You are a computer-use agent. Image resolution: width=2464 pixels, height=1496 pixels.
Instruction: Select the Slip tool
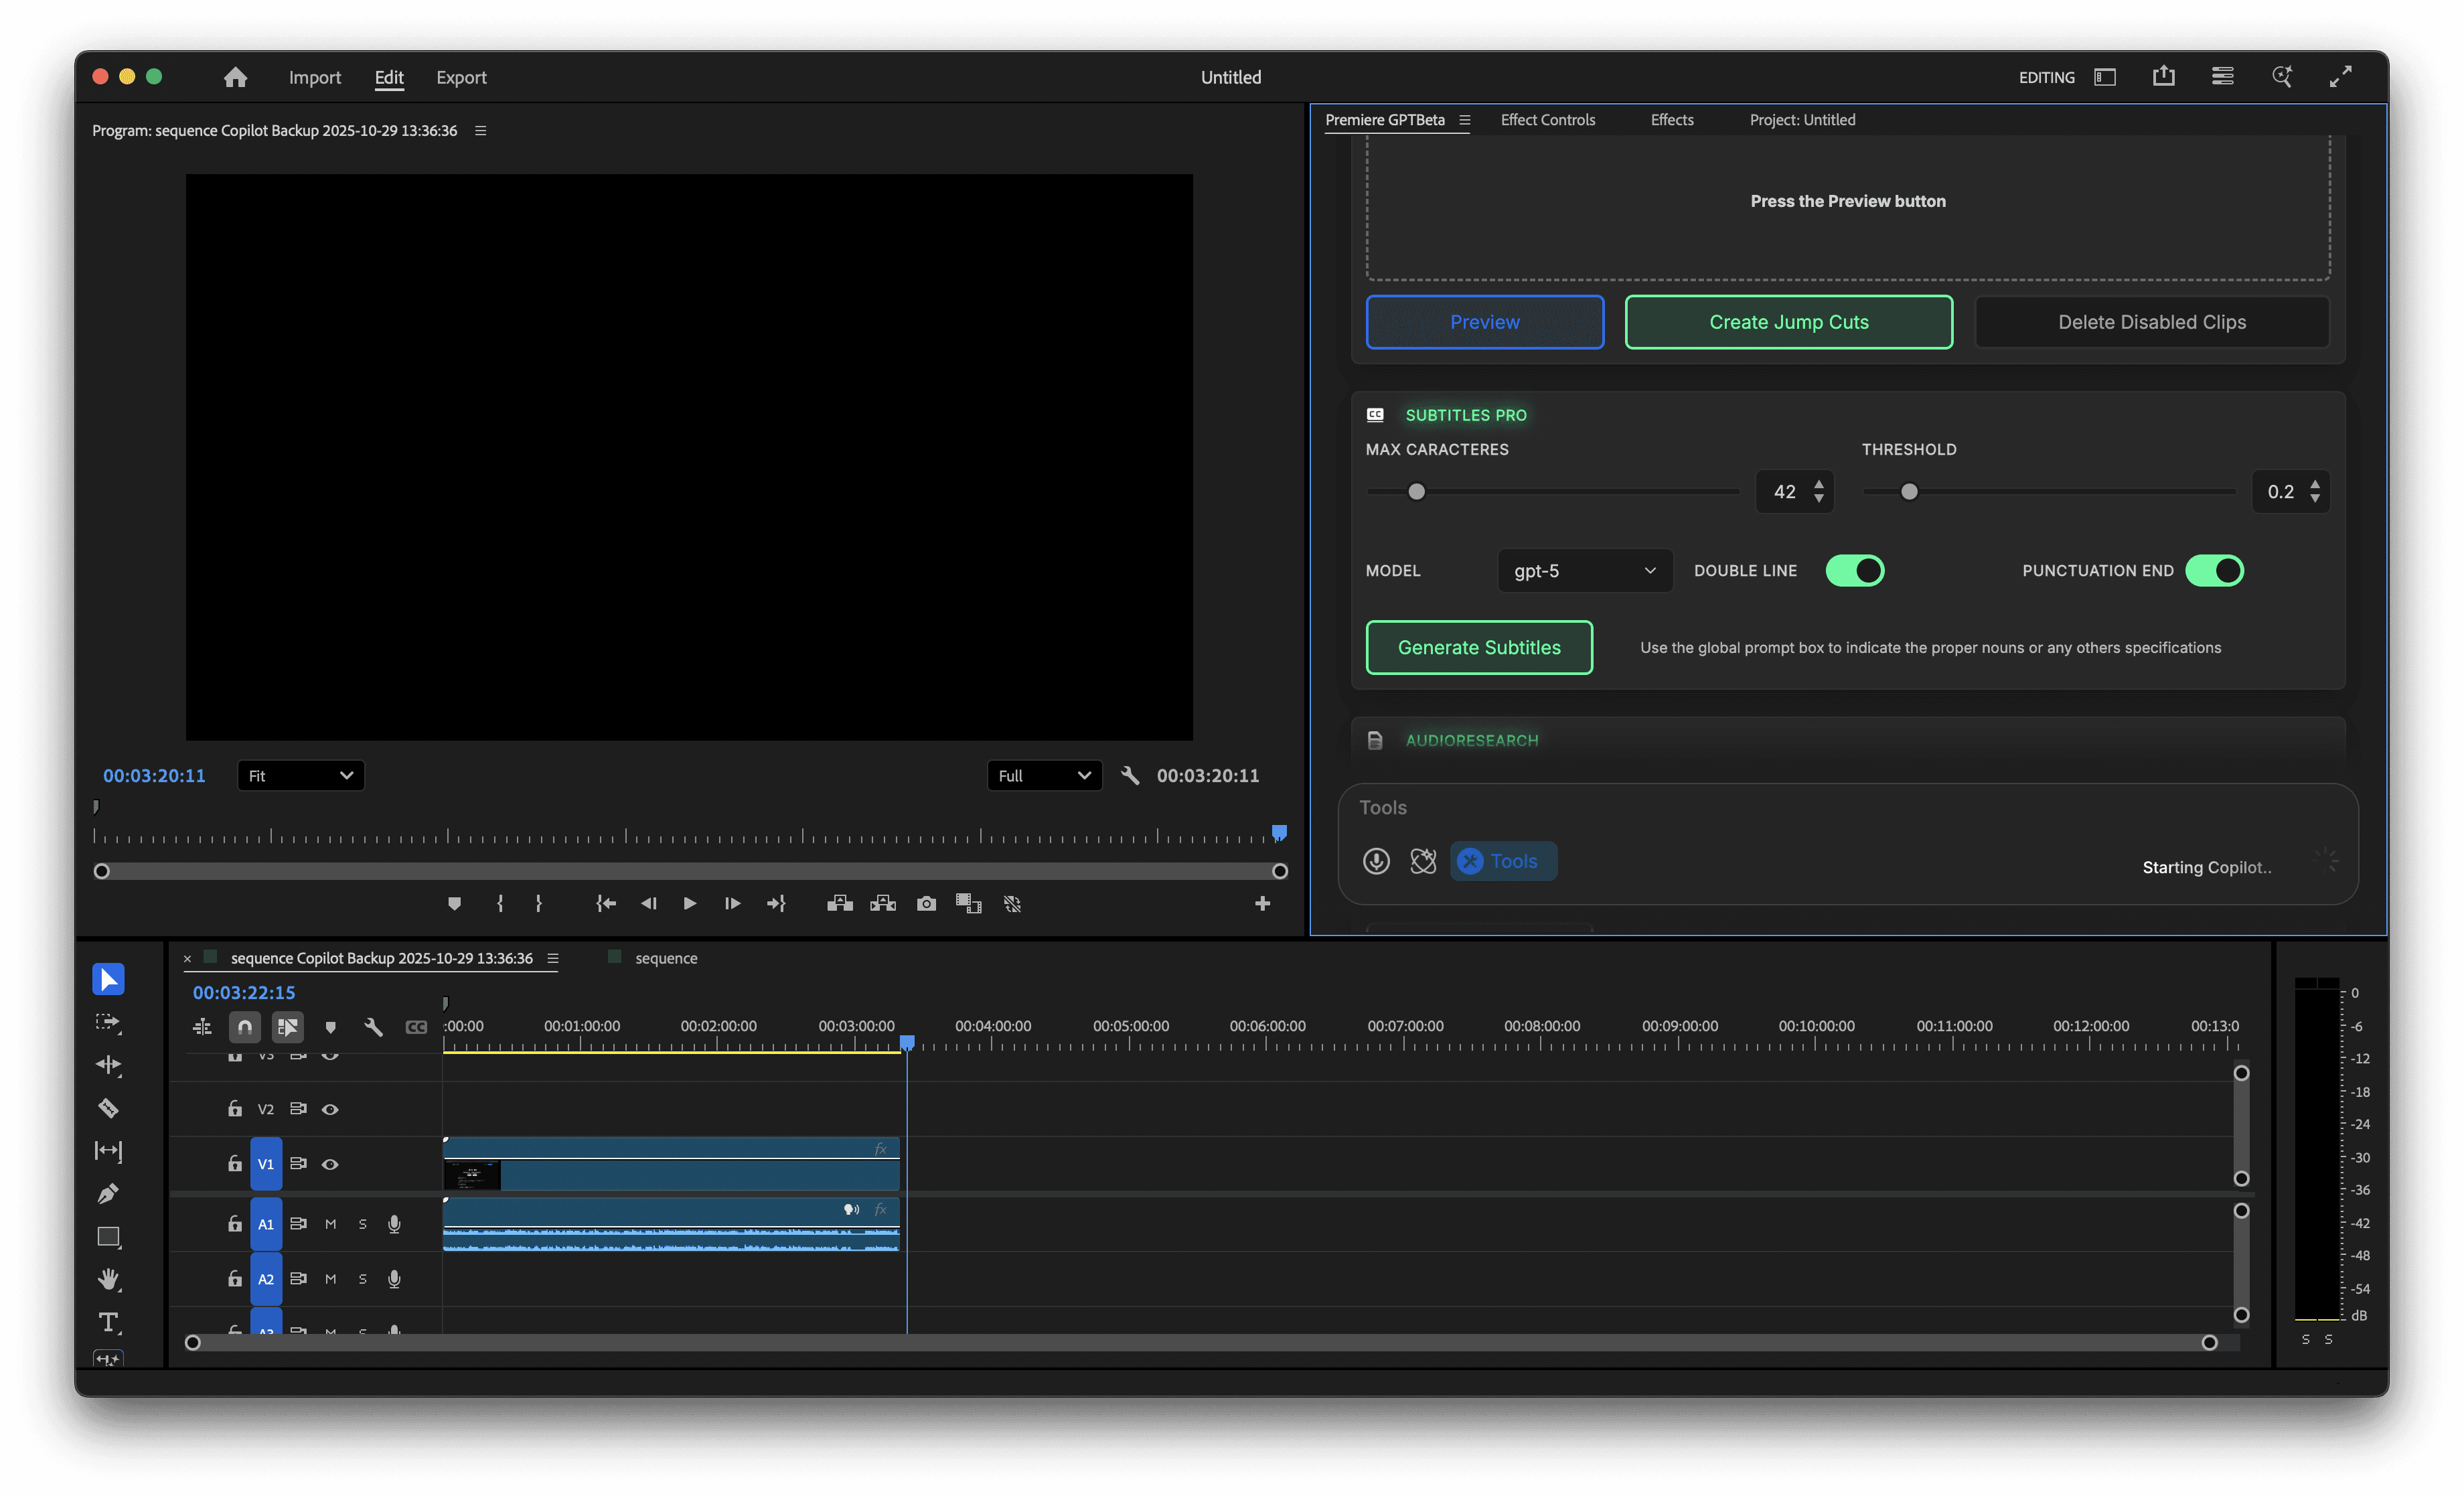pos(108,1151)
